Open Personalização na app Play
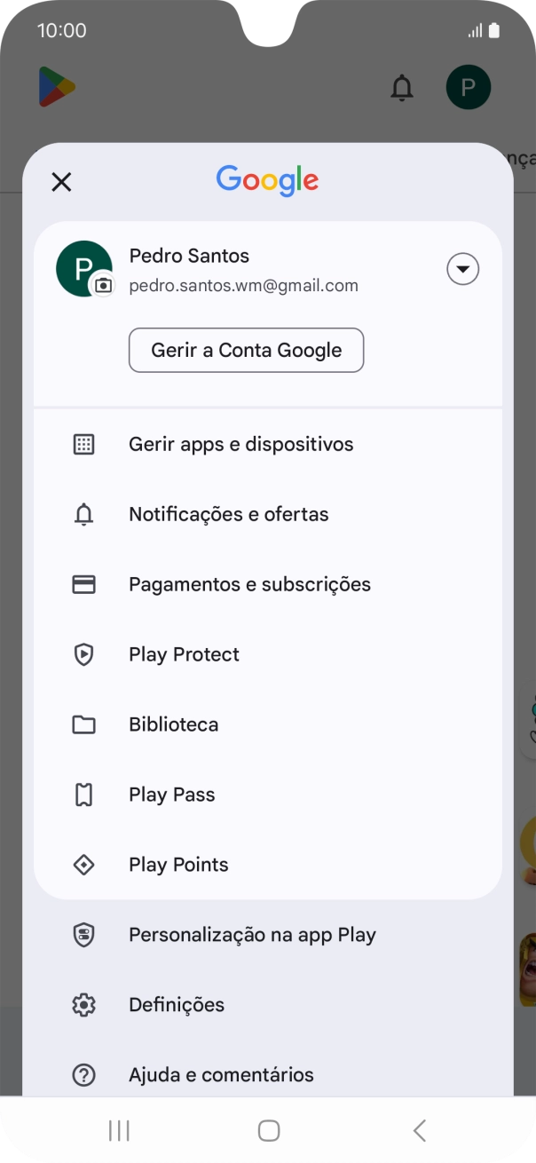Screen dimensions: 536x1163 click(x=252, y=934)
